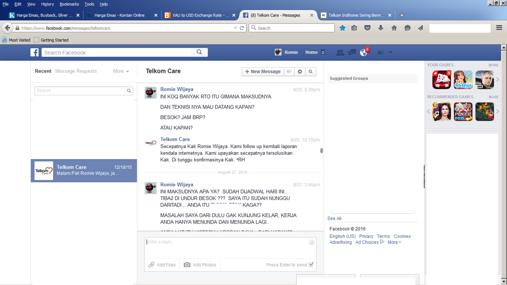Open the emoji picker in reply box
Viewport: 507px width, 285px height.
pyautogui.click(x=312, y=242)
